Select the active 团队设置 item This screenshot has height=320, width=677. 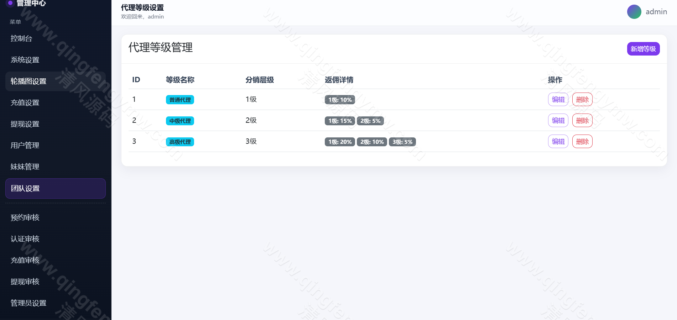pyautogui.click(x=56, y=188)
